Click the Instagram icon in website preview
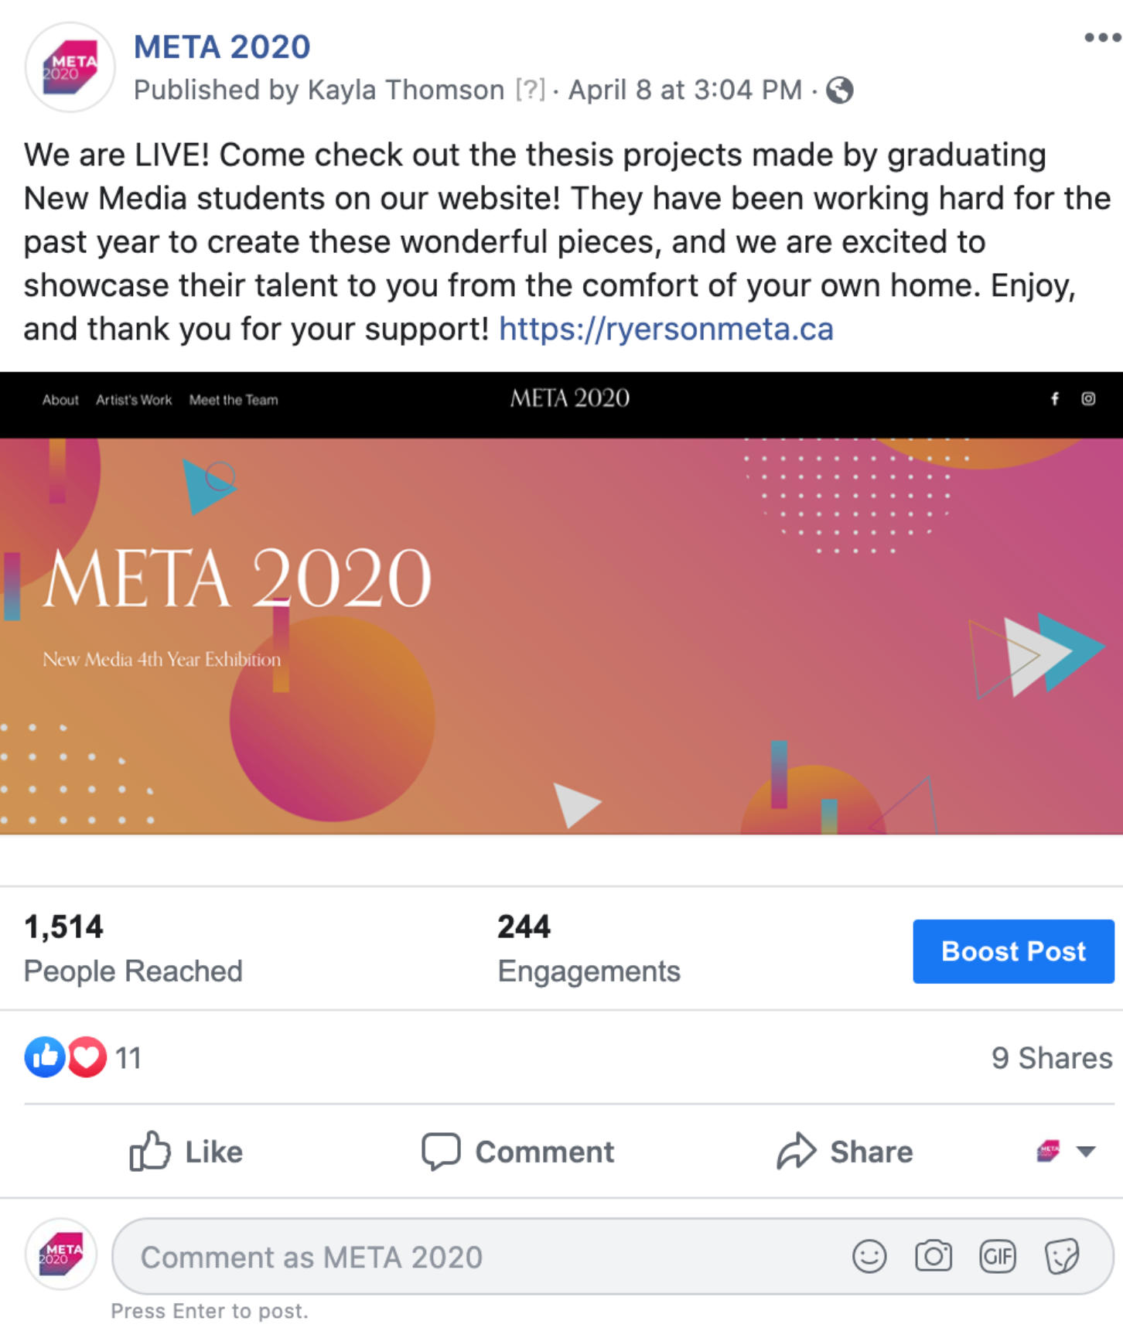Image resolution: width=1123 pixels, height=1338 pixels. [x=1088, y=399]
